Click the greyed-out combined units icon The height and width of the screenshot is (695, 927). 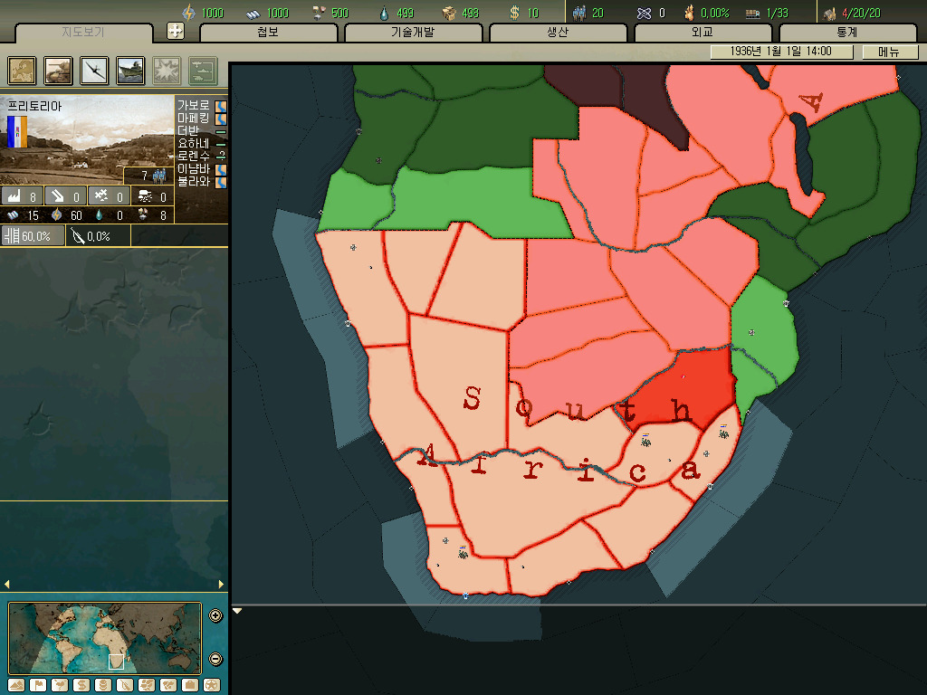[x=204, y=71]
